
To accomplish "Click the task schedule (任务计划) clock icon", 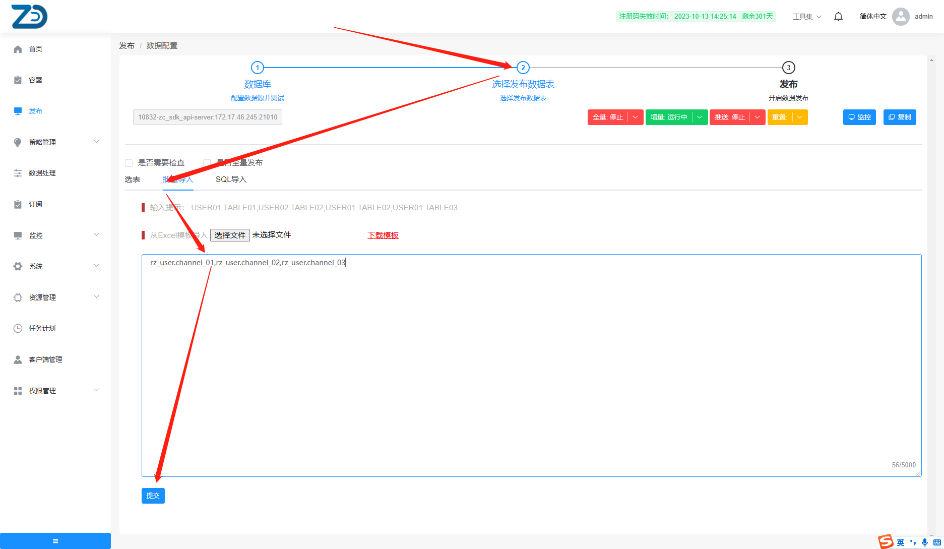I will point(18,328).
